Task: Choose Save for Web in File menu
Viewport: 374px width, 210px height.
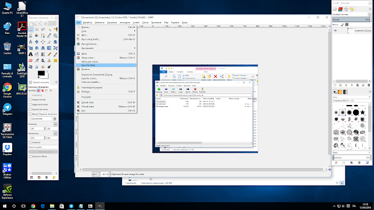Action: tap(106, 65)
